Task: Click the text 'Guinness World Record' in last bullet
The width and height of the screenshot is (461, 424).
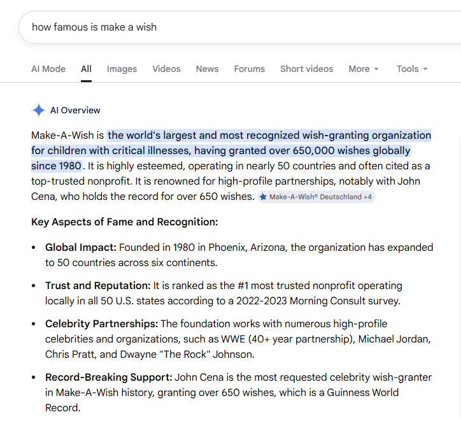Action: 362,393
